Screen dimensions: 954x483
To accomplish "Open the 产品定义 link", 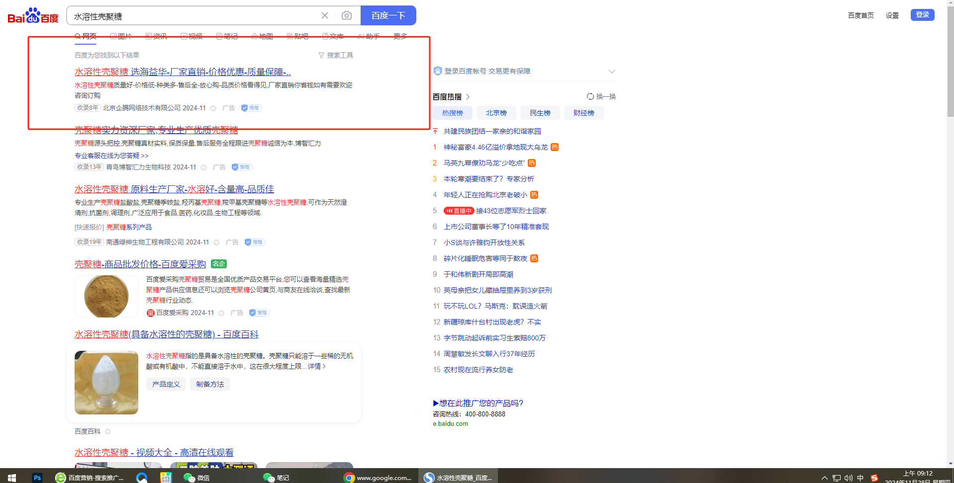I will pyautogui.click(x=166, y=384).
